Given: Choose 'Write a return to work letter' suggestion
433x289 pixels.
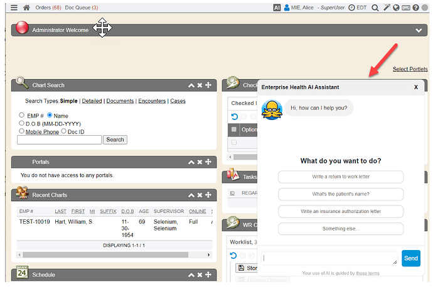Looking at the screenshot, I should [340, 177].
